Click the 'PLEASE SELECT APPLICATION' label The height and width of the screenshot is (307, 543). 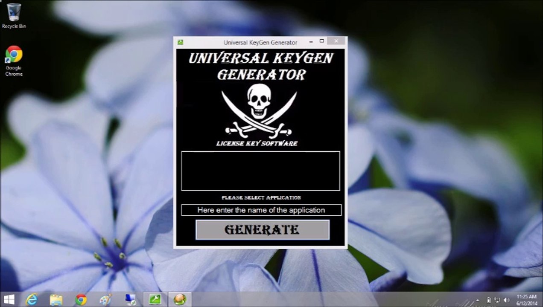261,197
